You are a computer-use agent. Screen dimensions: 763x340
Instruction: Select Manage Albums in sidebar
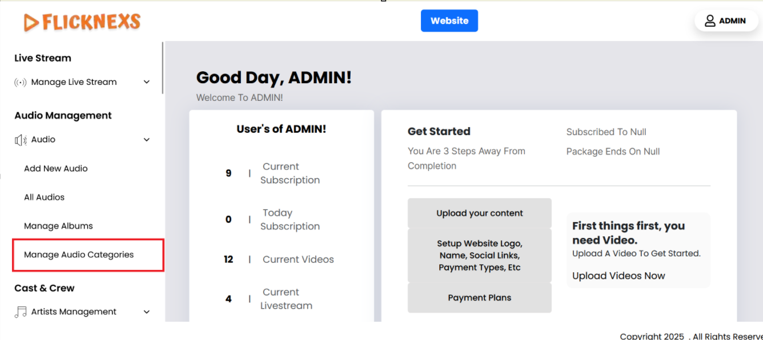[58, 226]
